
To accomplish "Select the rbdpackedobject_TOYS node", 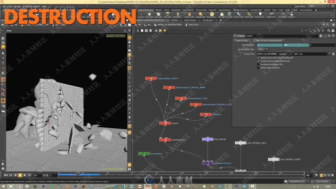I will click(181, 98).
